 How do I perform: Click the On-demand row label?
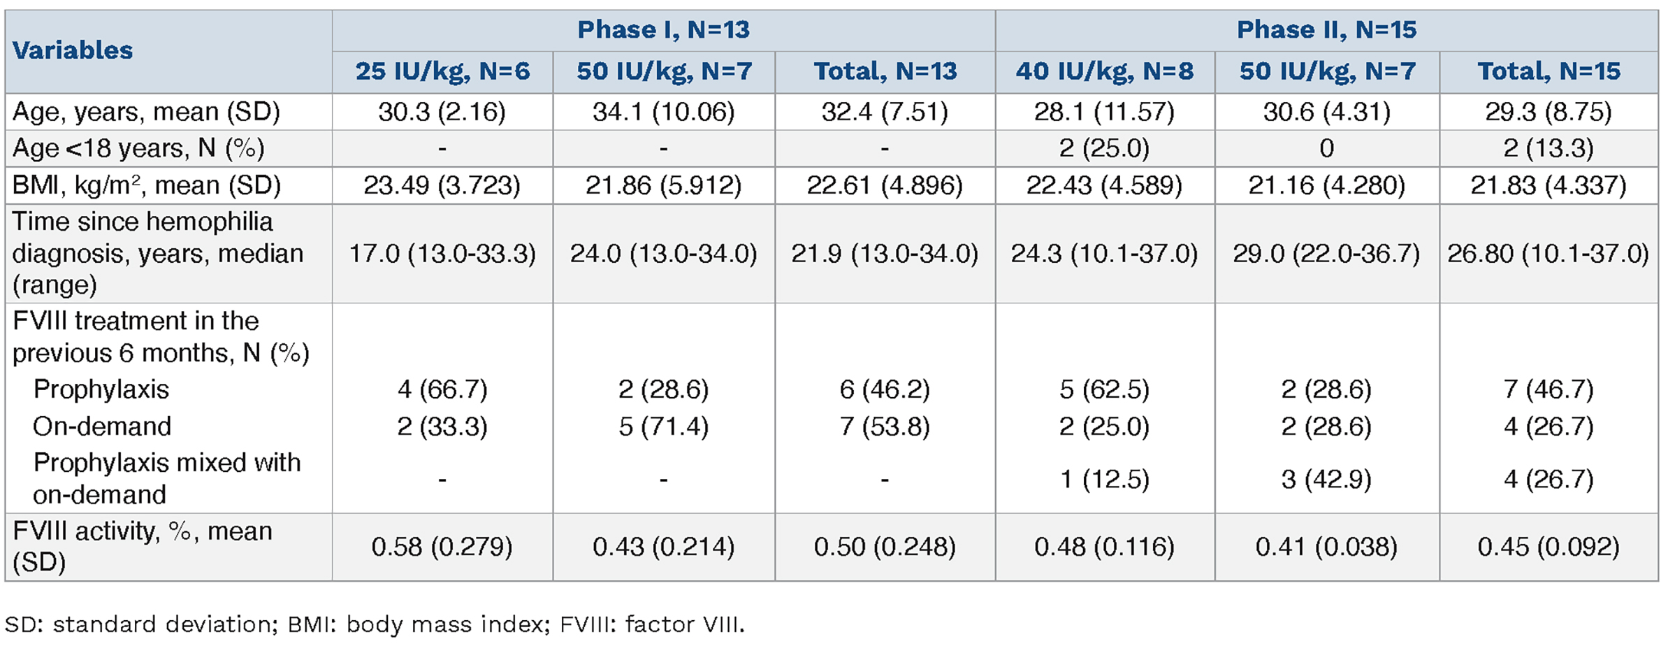(x=102, y=426)
